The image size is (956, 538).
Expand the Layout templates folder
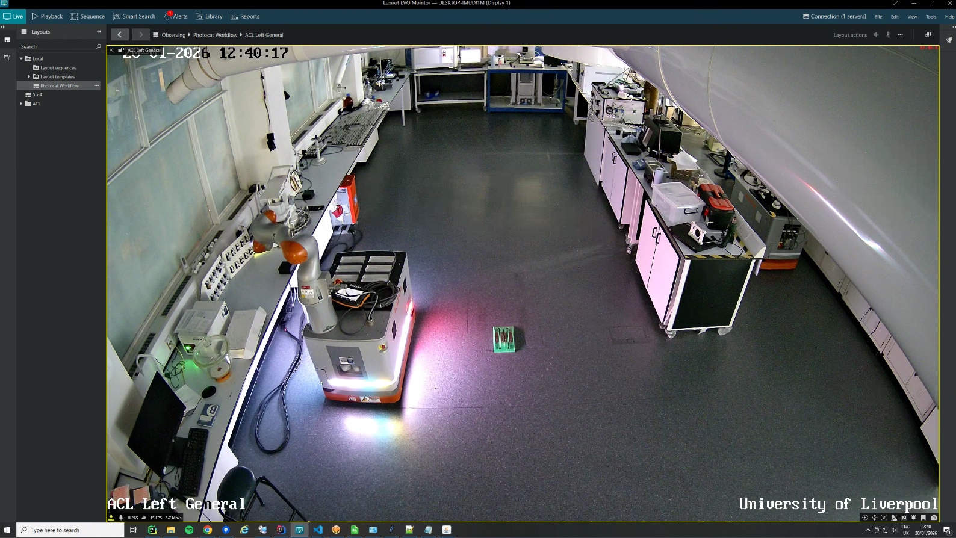point(29,76)
